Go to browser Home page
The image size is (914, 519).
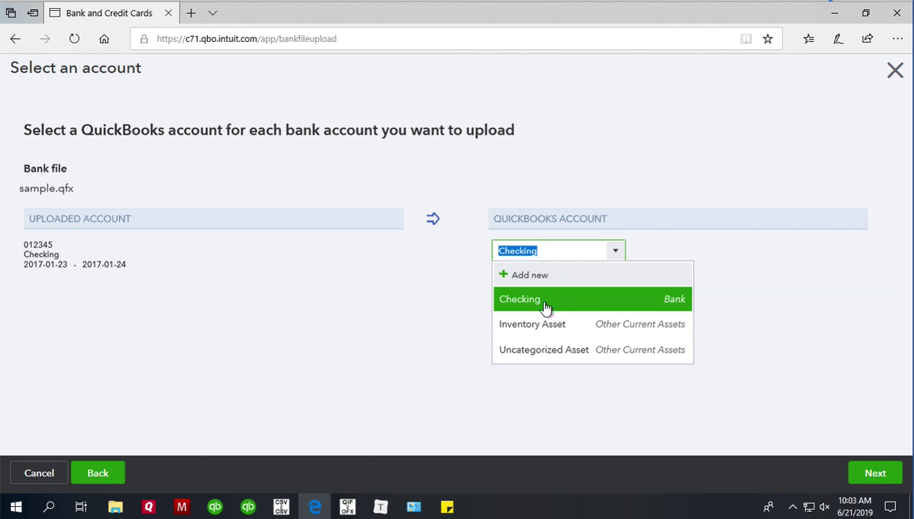104,39
